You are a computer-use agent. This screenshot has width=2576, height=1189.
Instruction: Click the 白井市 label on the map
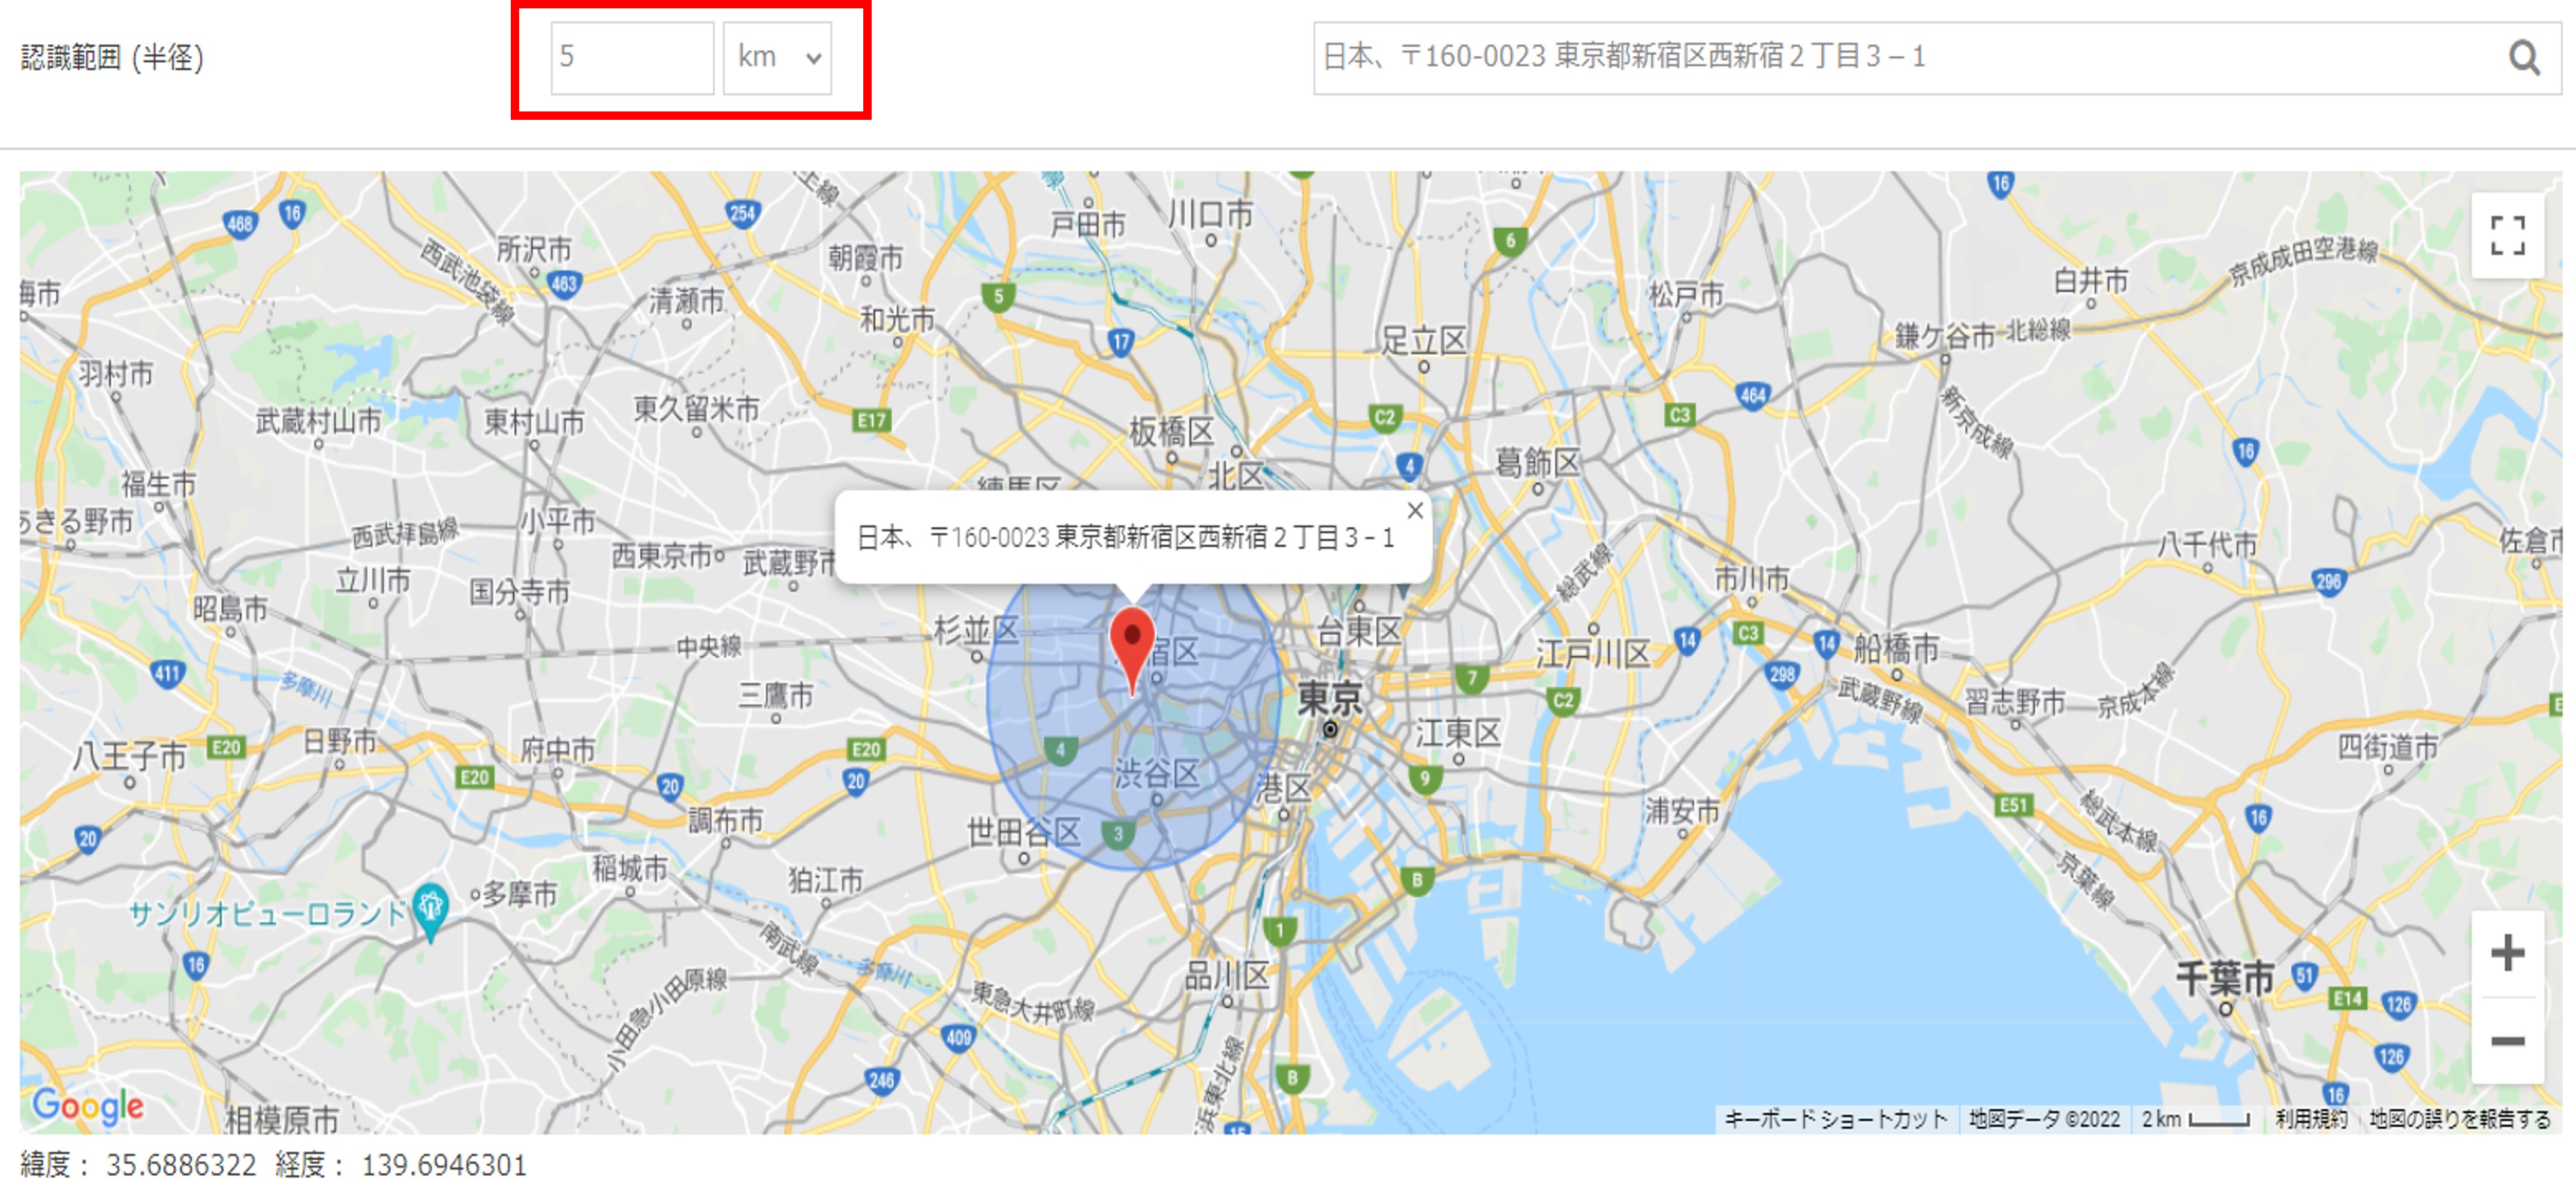coord(2091,281)
